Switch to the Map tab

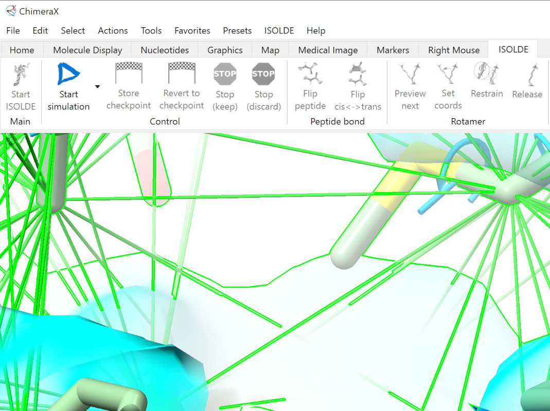click(x=270, y=50)
